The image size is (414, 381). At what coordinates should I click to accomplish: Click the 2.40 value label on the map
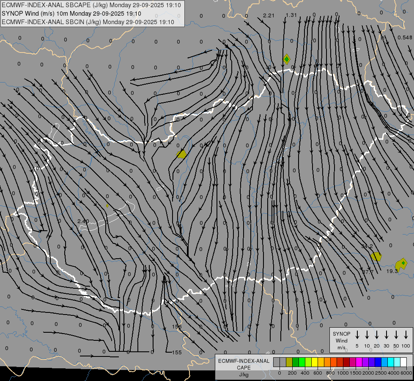click(83, 221)
